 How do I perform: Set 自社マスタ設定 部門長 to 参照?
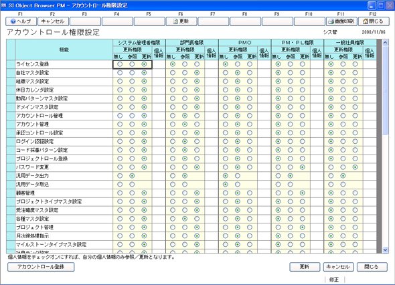(185, 73)
